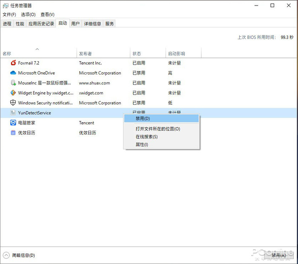
Task: Click the 未计量 impact of Widget Engine
Action: tap(174, 93)
